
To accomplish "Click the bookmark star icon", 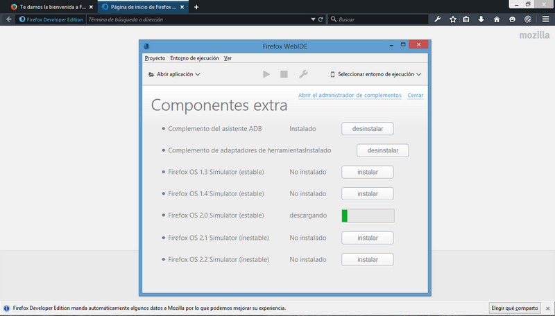I will tap(453, 19).
